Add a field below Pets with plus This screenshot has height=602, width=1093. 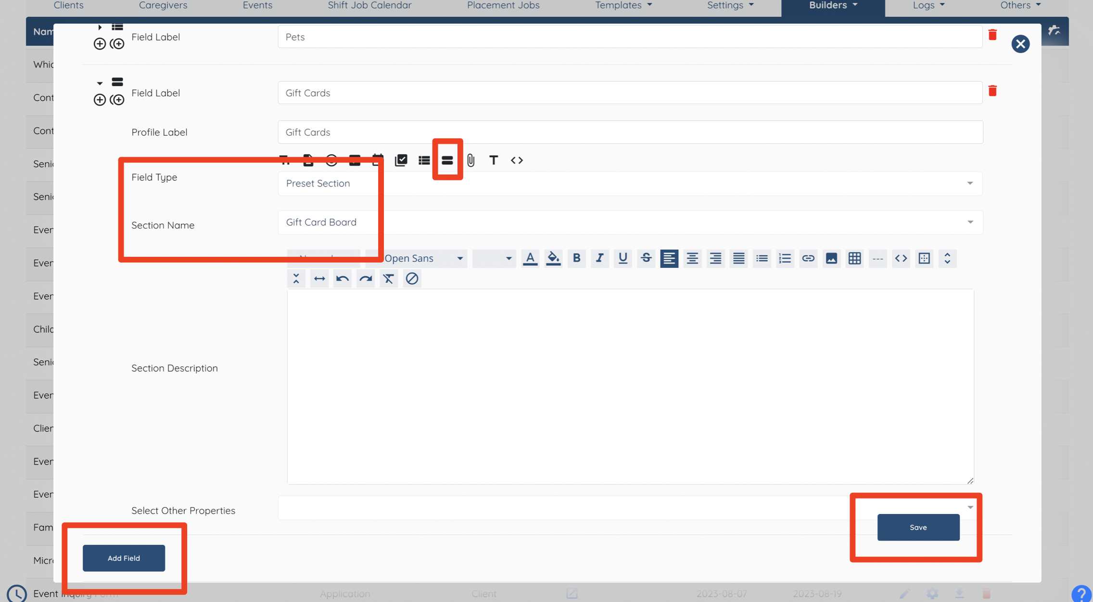click(100, 44)
